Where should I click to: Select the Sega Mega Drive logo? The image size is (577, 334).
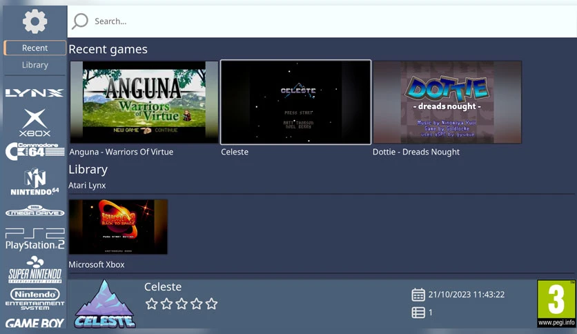coord(35,210)
